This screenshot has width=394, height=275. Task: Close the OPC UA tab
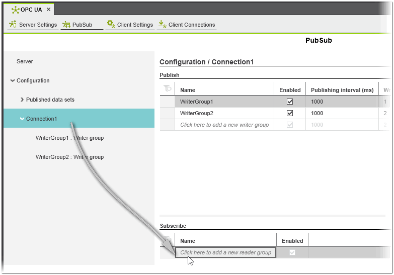pyautogui.click(x=48, y=10)
